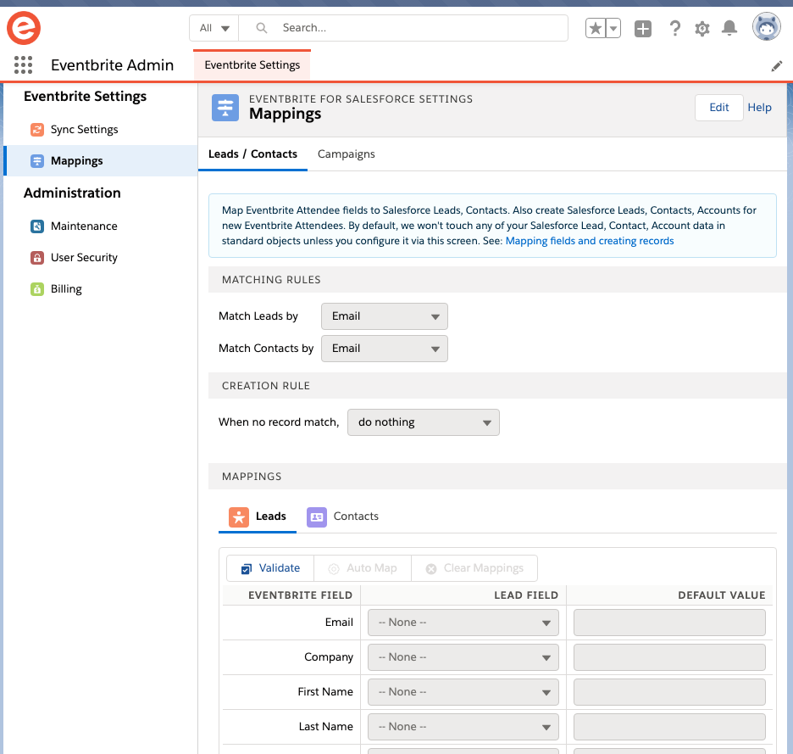Open the Email lead field dropdown
This screenshot has height=754, width=793.
[x=463, y=623]
